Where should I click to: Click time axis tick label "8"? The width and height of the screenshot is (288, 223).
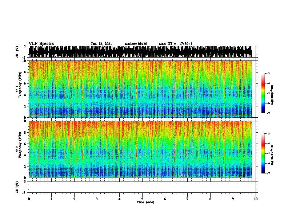pos(210,199)
